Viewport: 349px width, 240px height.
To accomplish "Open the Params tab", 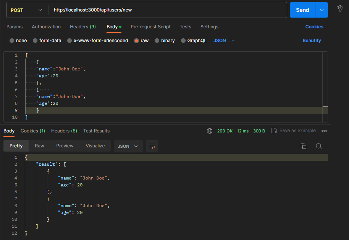I will 15,27.
